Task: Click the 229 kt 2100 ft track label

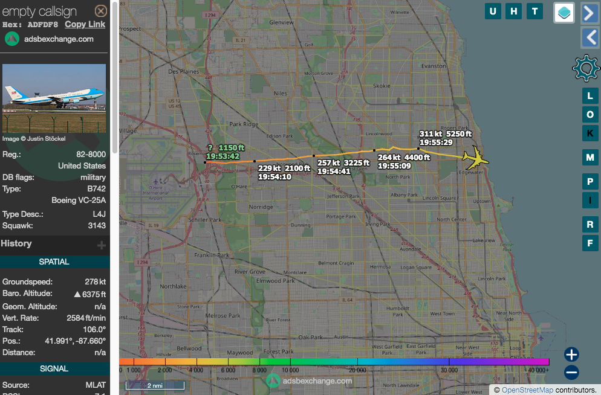Action: tap(284, 169)
